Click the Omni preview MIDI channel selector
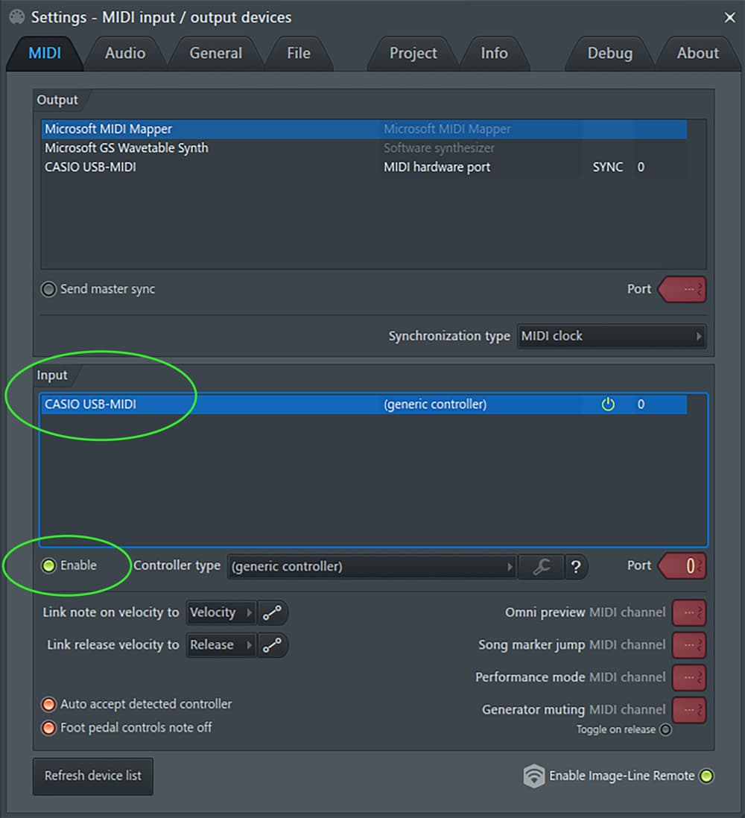This screenshot has width=745, height=818. coord(689,612)
